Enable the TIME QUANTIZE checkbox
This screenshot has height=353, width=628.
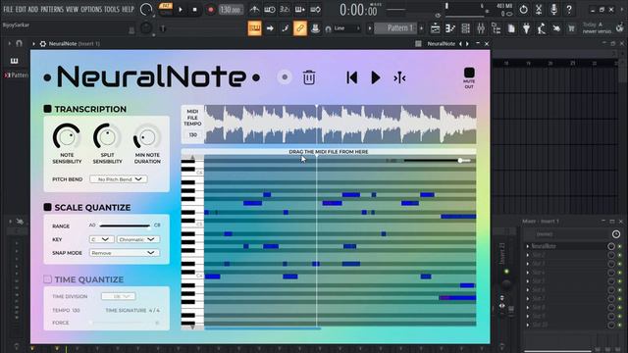click(48, 278)
